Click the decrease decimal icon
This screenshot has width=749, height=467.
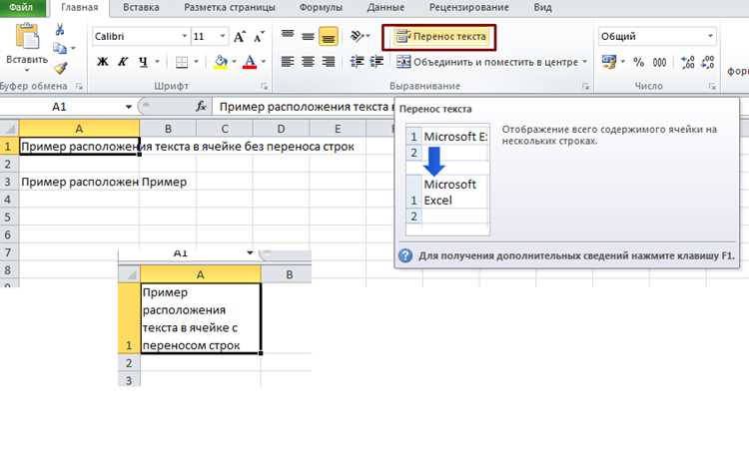click(708, 62)
